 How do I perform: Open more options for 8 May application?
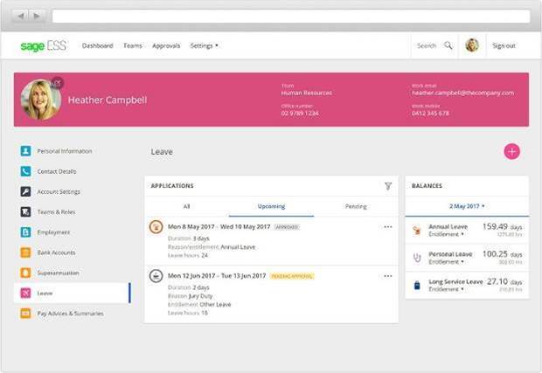tap(388, 227)
